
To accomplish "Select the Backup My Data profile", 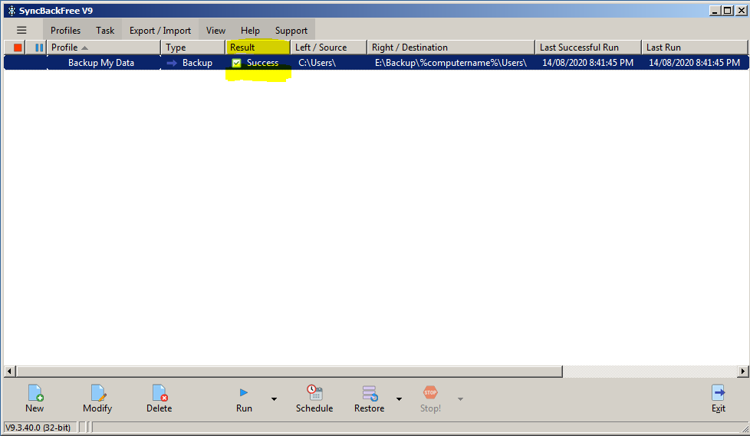I will point(101,63).
